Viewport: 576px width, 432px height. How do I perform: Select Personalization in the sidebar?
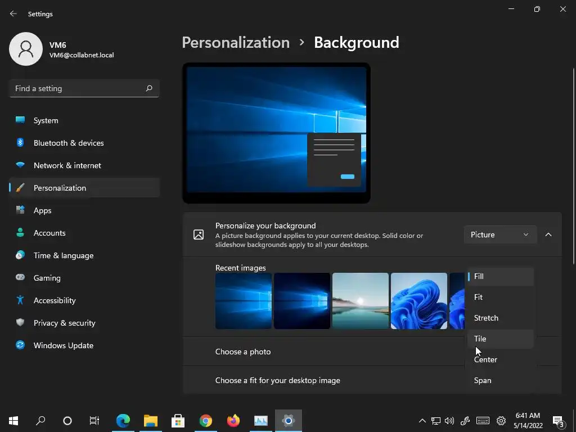[x=84, y=188]
